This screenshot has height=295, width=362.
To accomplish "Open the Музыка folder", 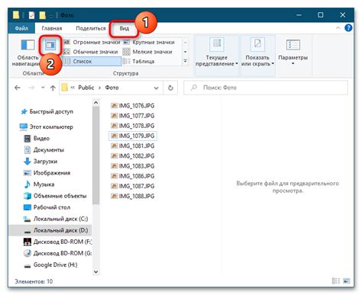I will (39, 184).
